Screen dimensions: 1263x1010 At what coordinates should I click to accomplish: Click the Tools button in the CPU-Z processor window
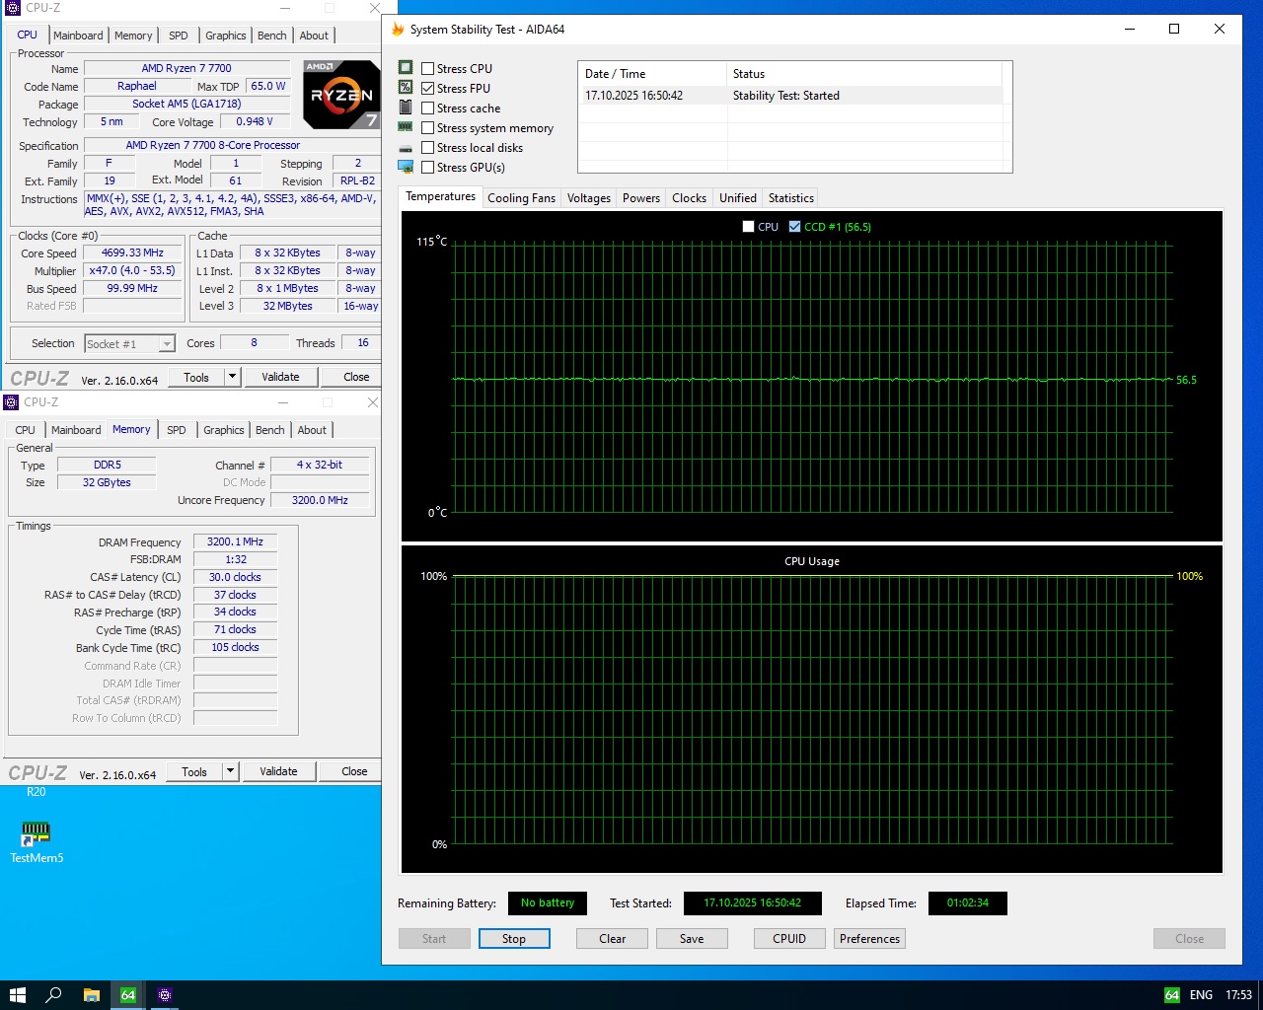pos(196,377)
